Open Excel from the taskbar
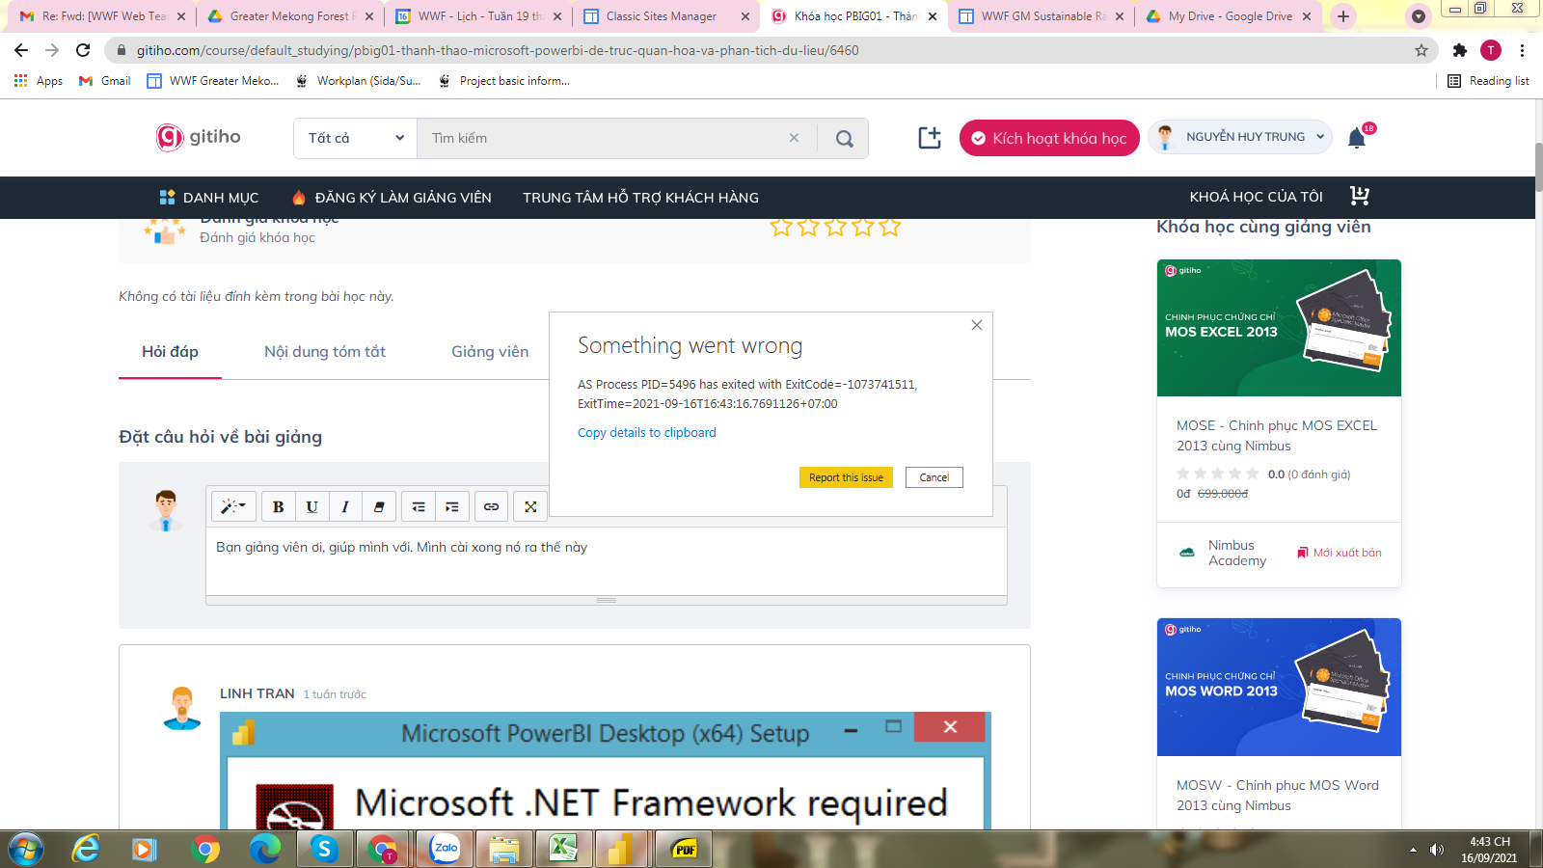1543x868 pixels. (563, 849)
